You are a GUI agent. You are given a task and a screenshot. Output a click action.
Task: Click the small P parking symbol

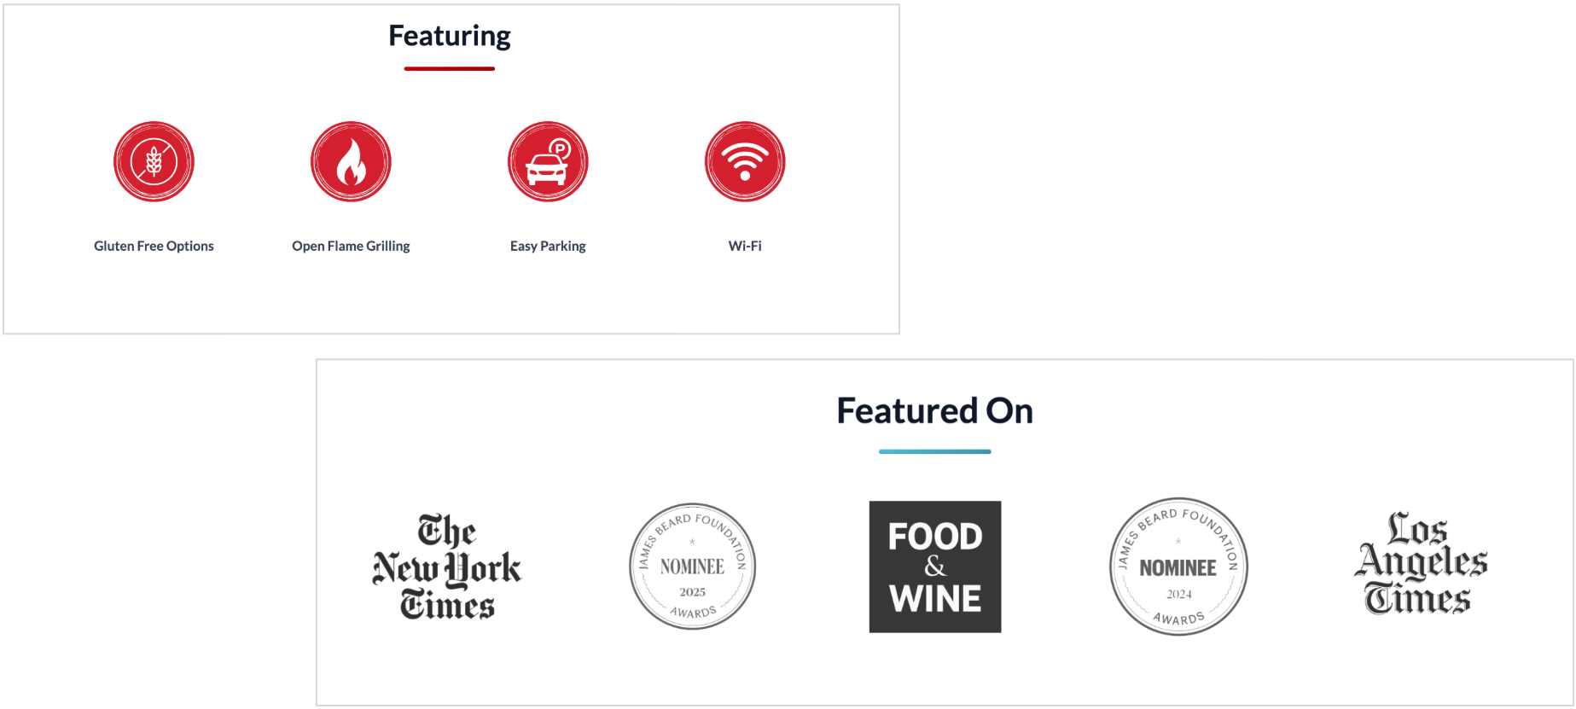(560, 149)
